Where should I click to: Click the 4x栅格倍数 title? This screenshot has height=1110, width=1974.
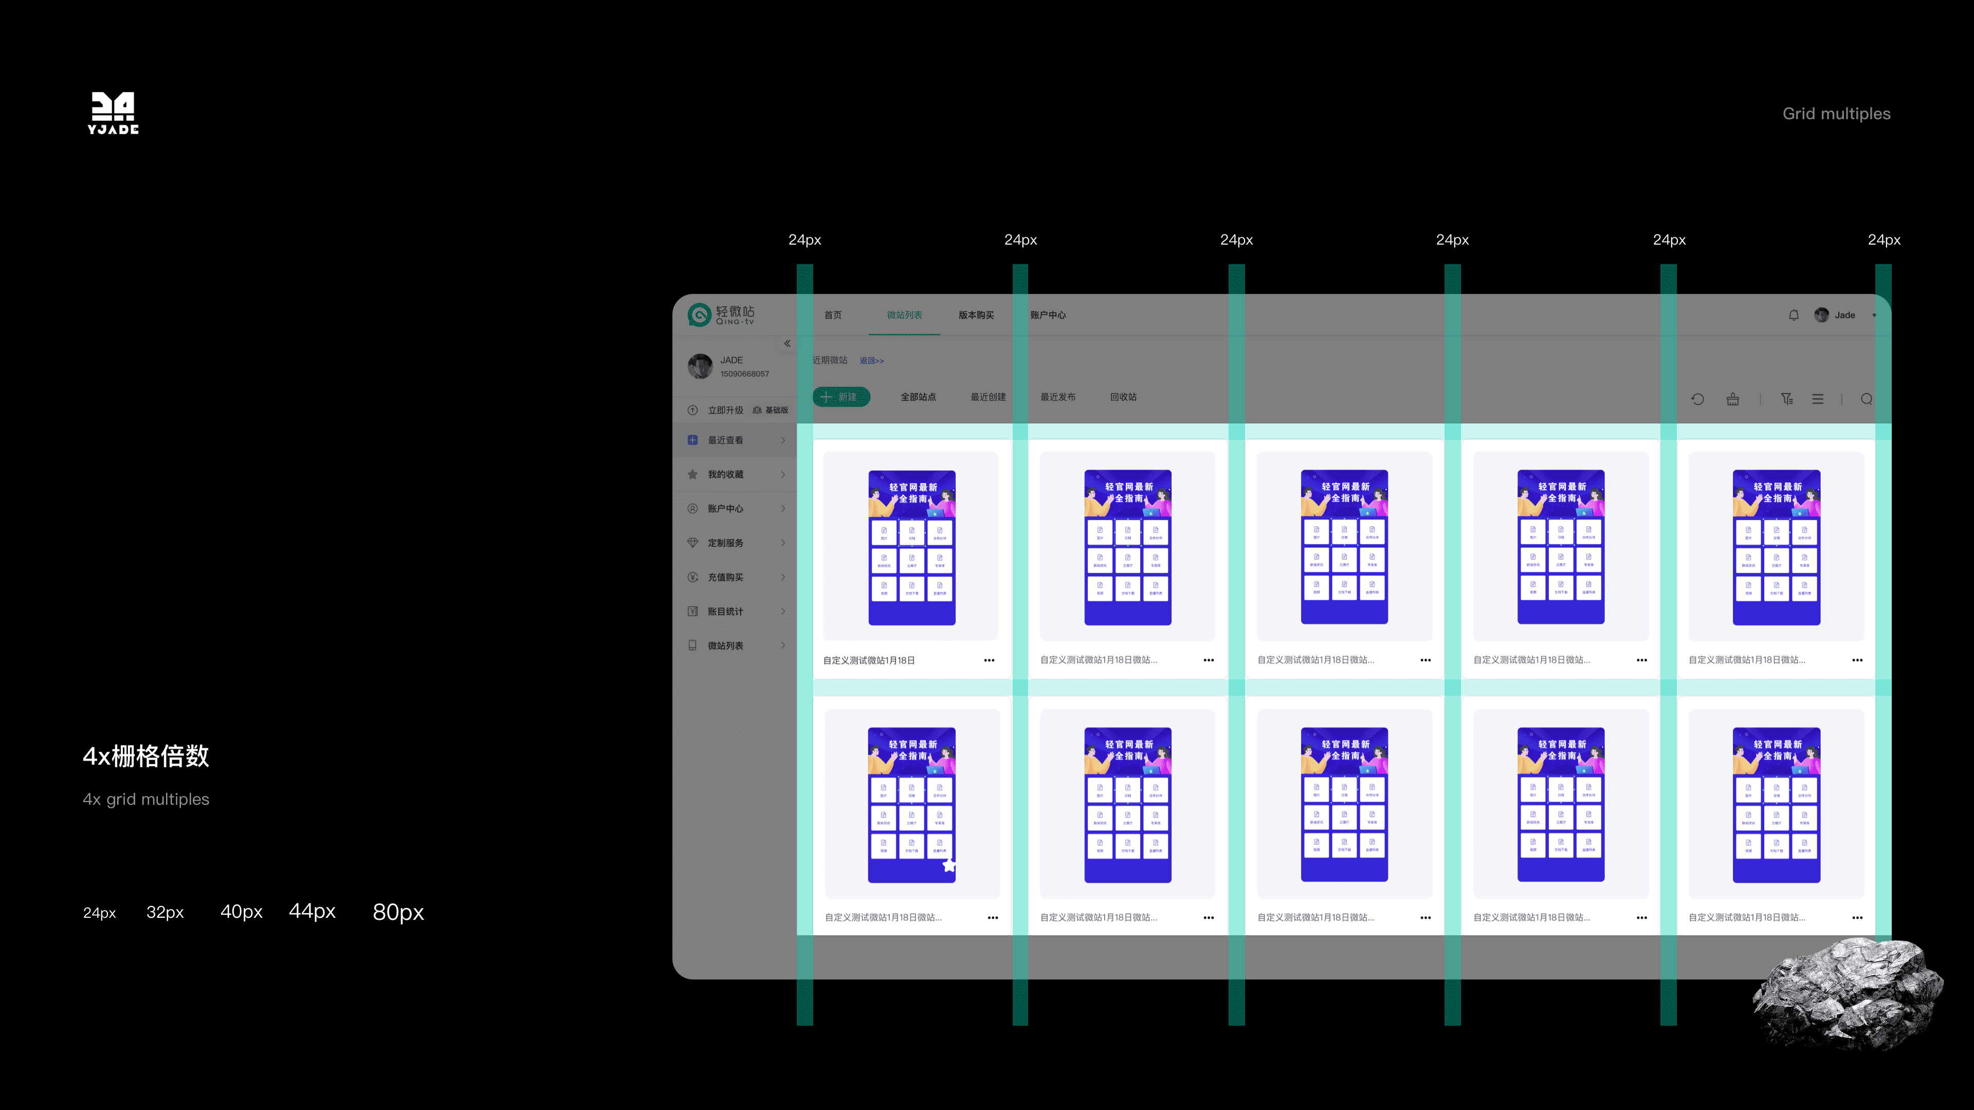145,756
